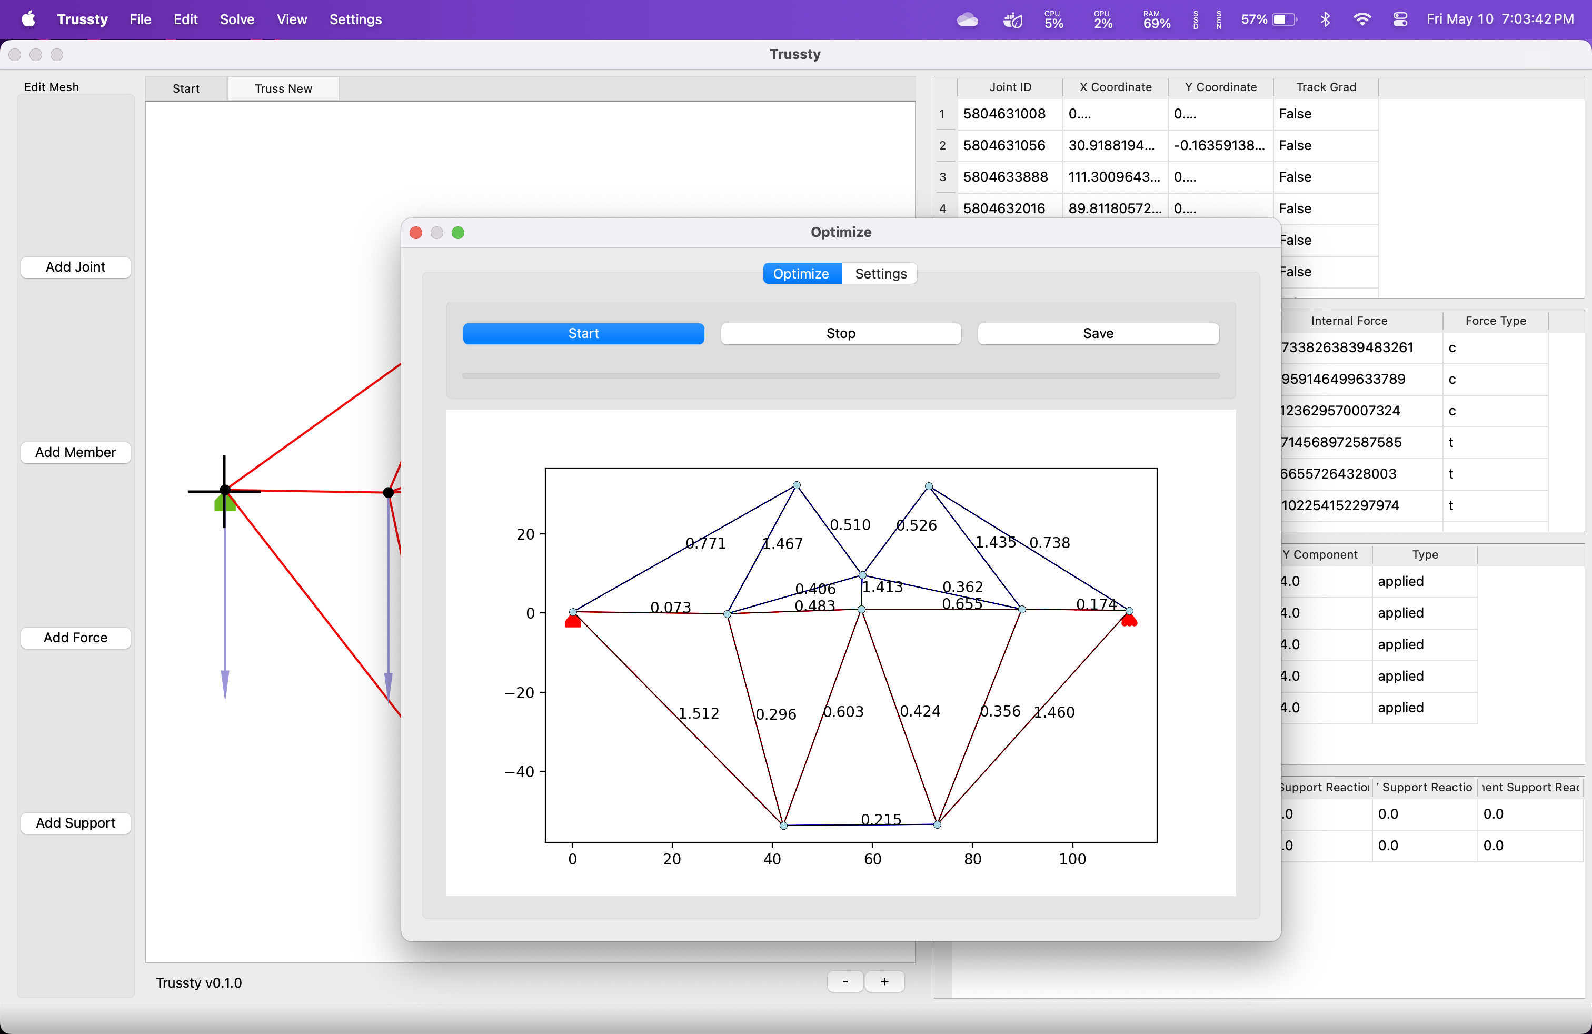Click the second black joint on the canvas

click(388, 493)
